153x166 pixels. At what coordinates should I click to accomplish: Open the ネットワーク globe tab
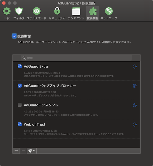[x=109, y=13]
